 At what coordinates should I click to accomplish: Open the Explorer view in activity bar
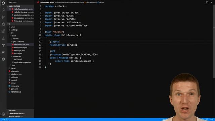[3, 3]
